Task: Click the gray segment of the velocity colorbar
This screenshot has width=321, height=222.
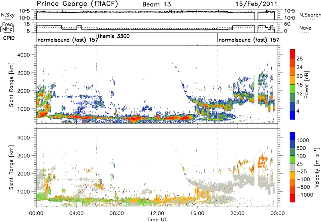Action: pyautogui.click(x=293, y=167)
